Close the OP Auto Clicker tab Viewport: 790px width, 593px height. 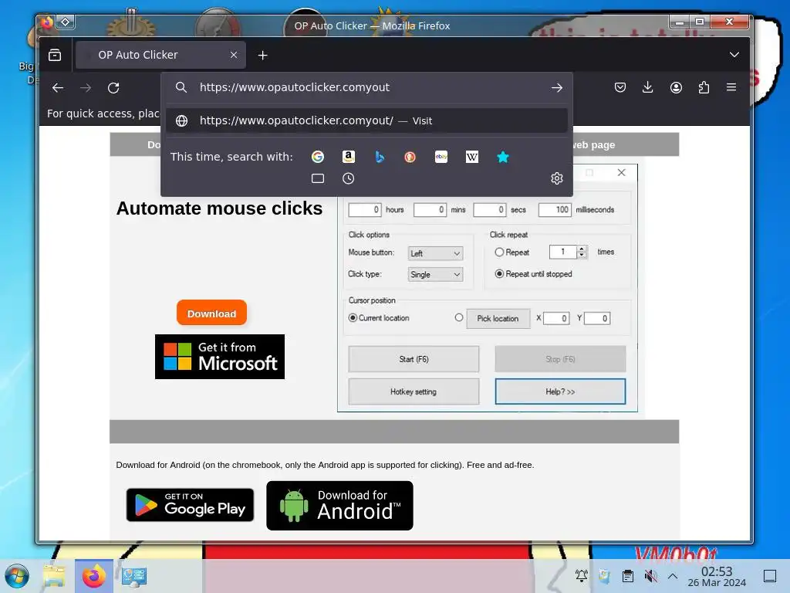(x=234, y=55)
